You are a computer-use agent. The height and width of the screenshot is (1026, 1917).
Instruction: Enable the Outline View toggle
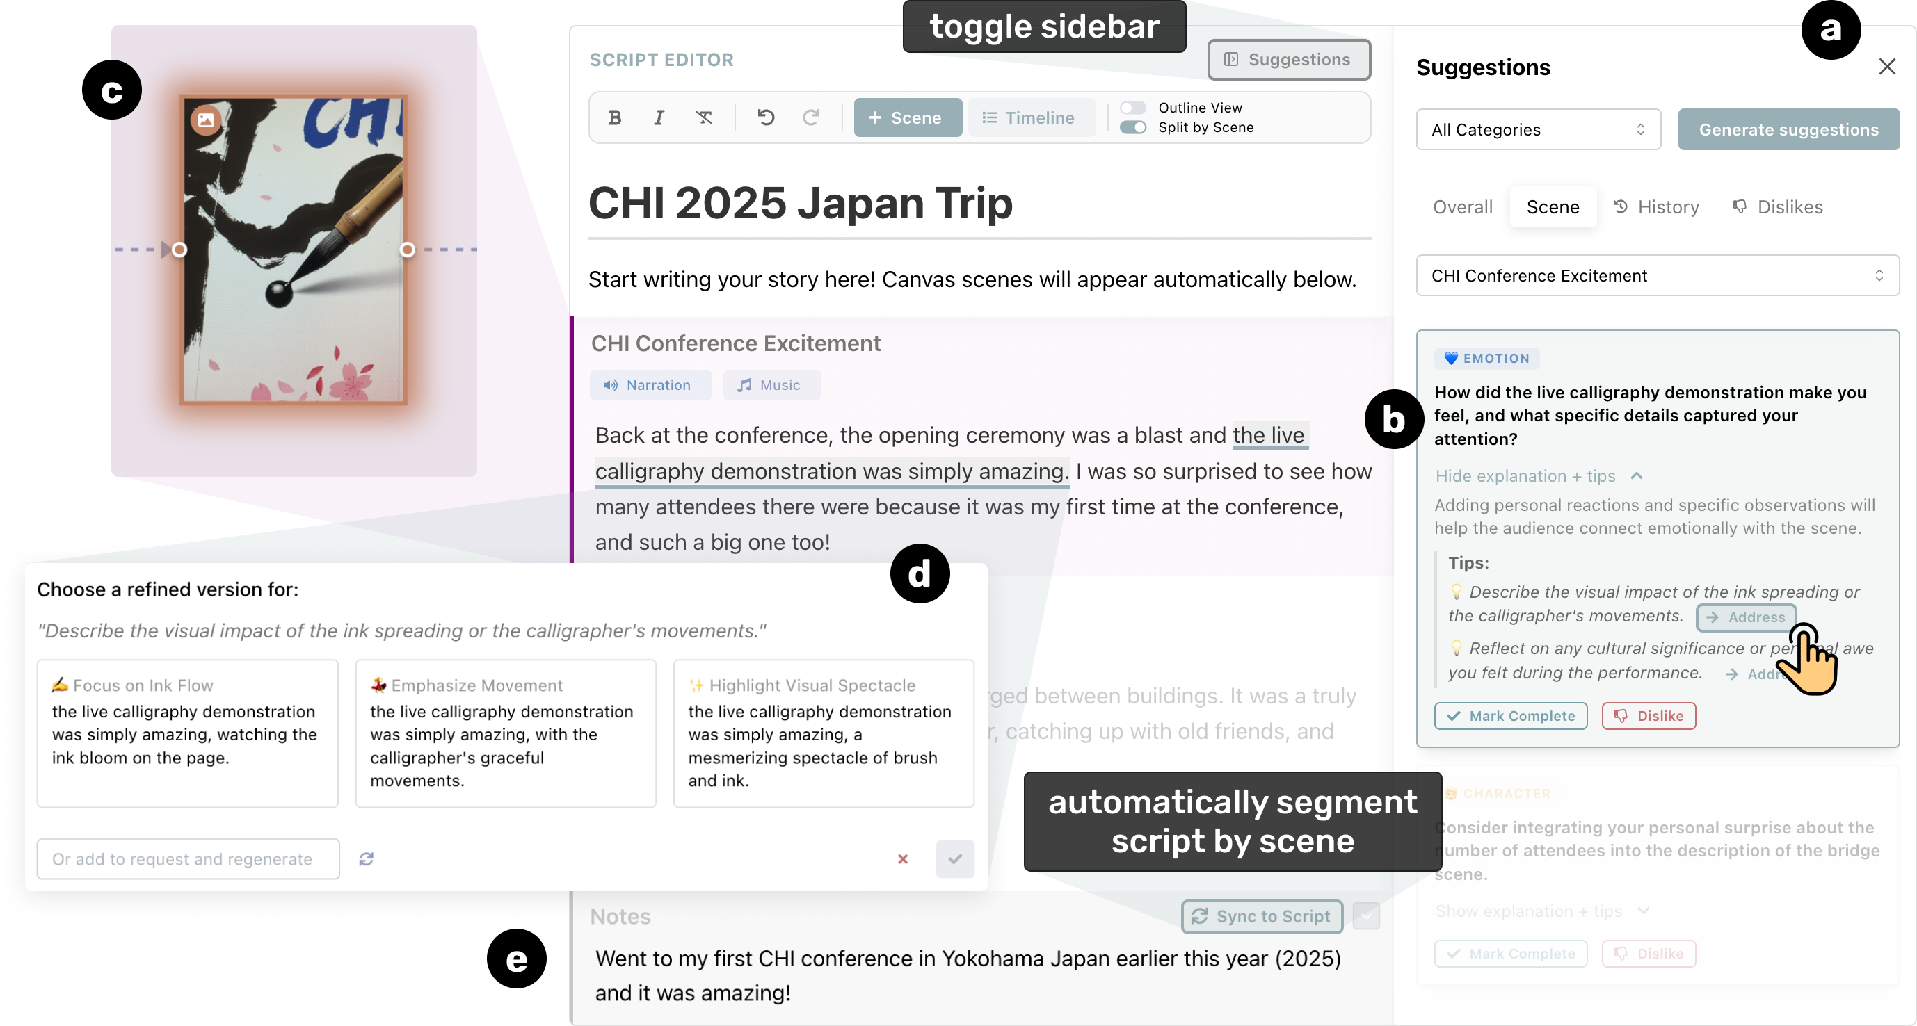pyautogui.click(x=1132, y=108)
